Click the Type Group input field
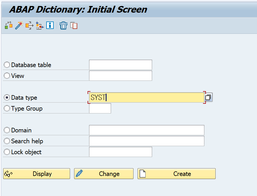The height and width of the screenshot is (196, 257). coord(100,108)
